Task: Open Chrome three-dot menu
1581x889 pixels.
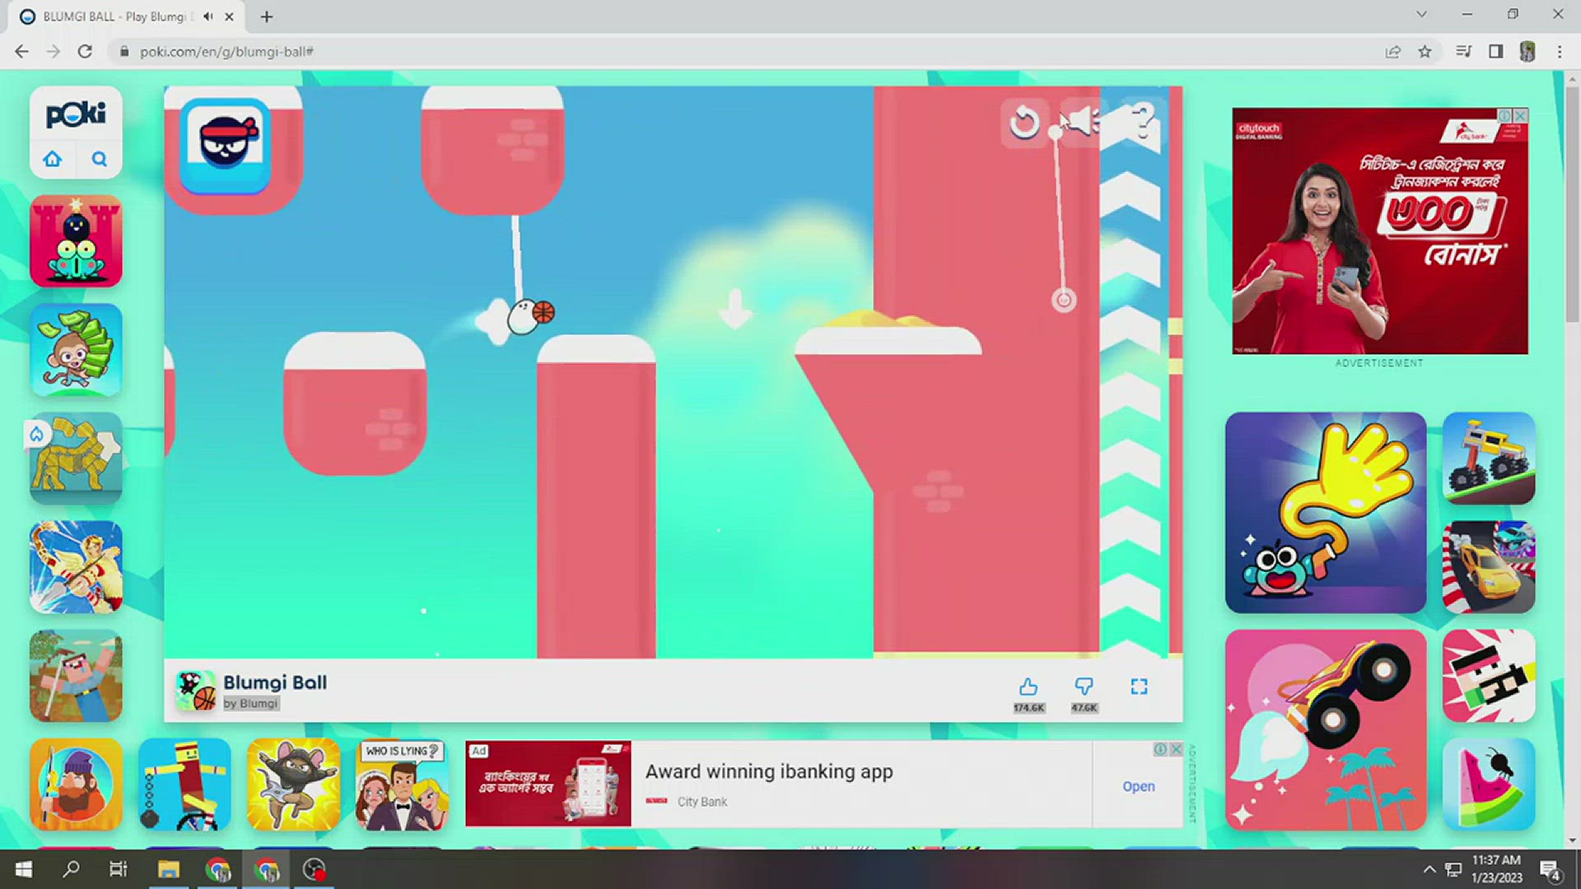Action: (x=1559, y=52)
